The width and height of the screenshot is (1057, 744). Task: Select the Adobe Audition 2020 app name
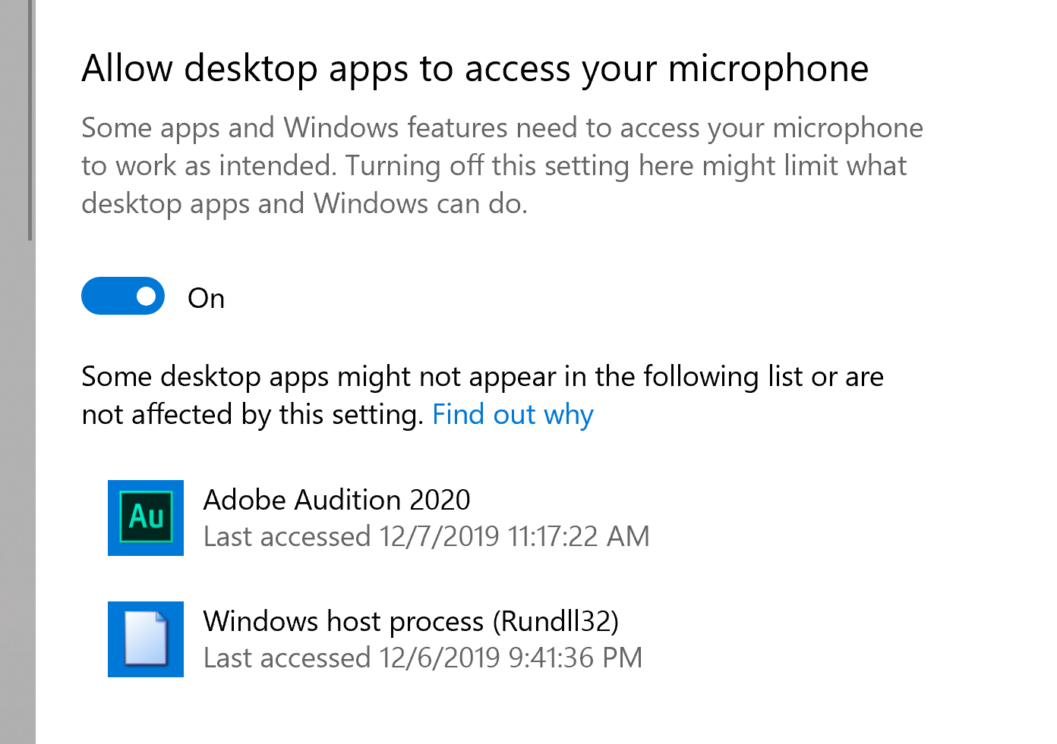pyautogui.click(x=336, y=501)
